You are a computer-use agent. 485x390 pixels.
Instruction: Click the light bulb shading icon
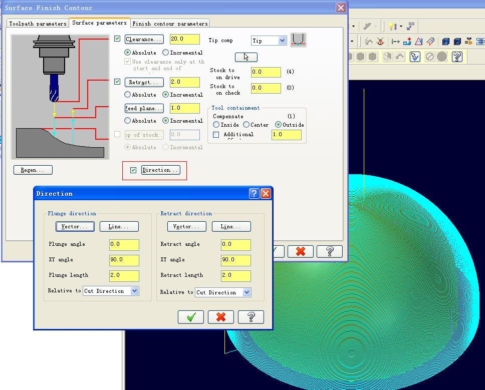click(392, 26)
